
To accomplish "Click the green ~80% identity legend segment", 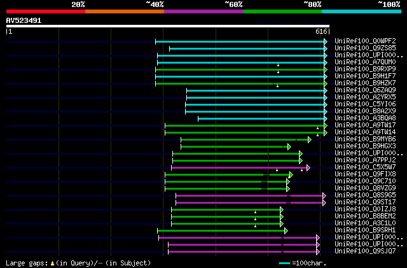I will 282,11.
